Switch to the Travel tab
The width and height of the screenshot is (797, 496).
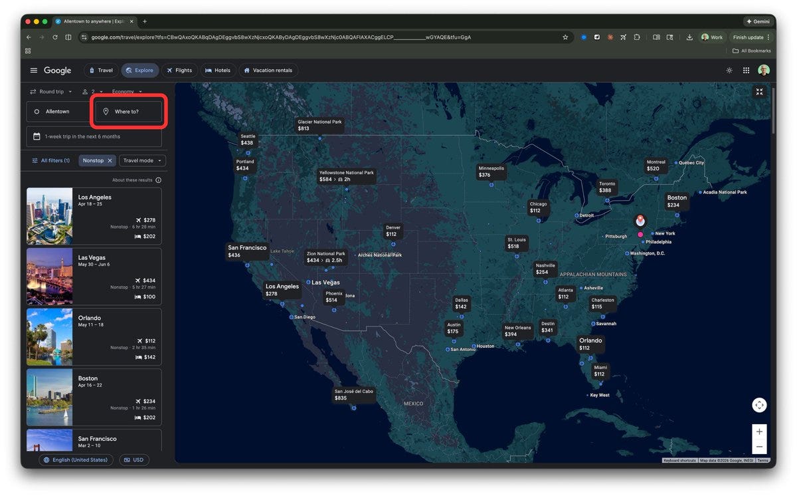(x=100, y=70)
